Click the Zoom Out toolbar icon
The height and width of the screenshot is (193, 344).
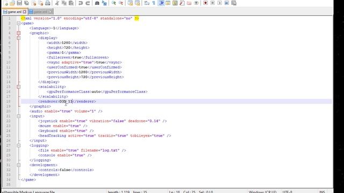(x=120, y=3)
